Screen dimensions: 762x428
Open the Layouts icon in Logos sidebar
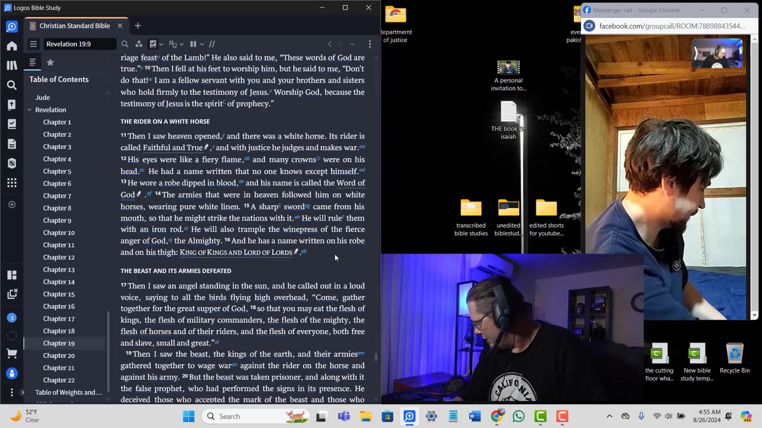[11, 275]
